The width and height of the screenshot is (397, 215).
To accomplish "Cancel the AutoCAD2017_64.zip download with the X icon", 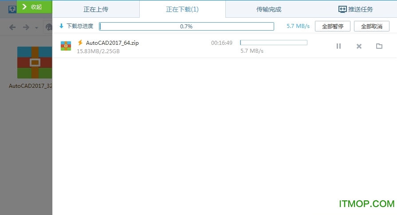I will tap(359, 46).
